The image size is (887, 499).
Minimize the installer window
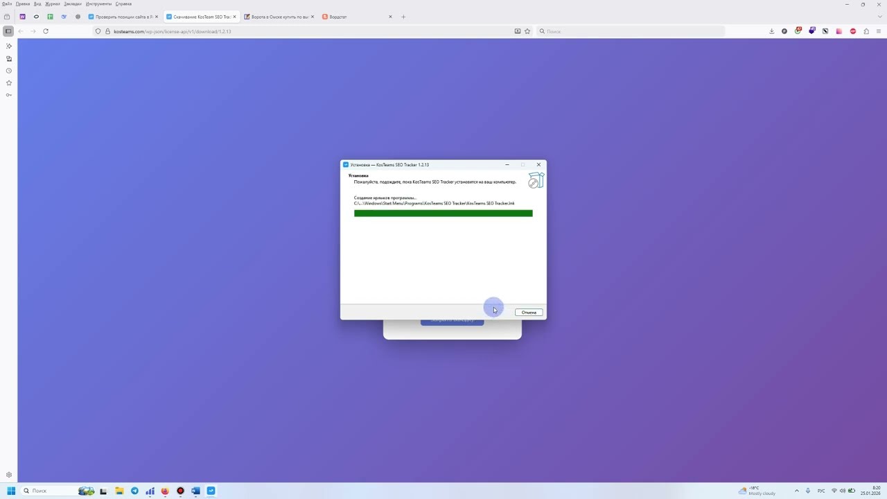click(x=507, y=165)
